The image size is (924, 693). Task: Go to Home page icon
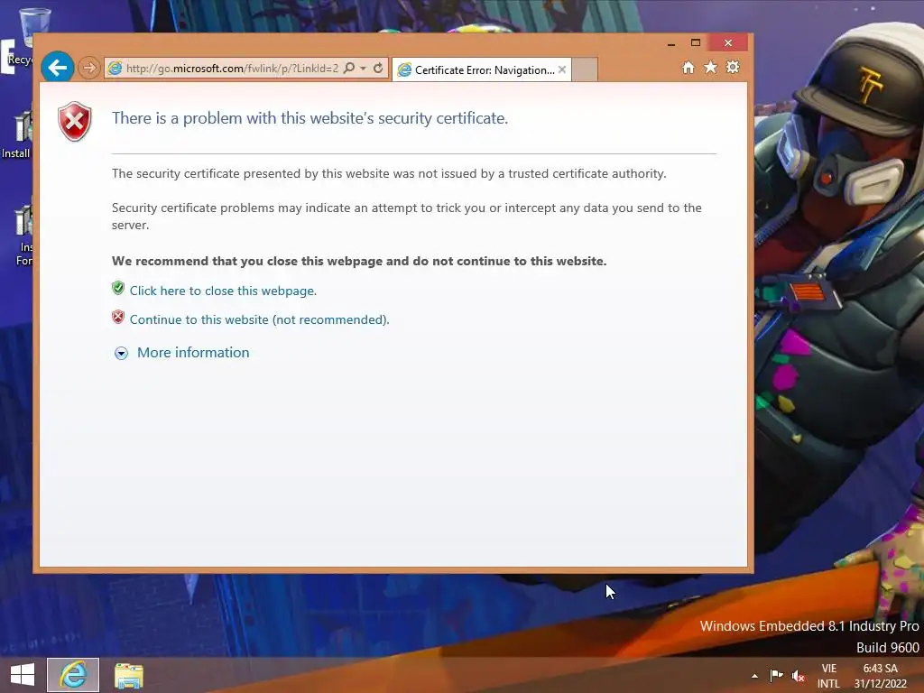[688, 68]
